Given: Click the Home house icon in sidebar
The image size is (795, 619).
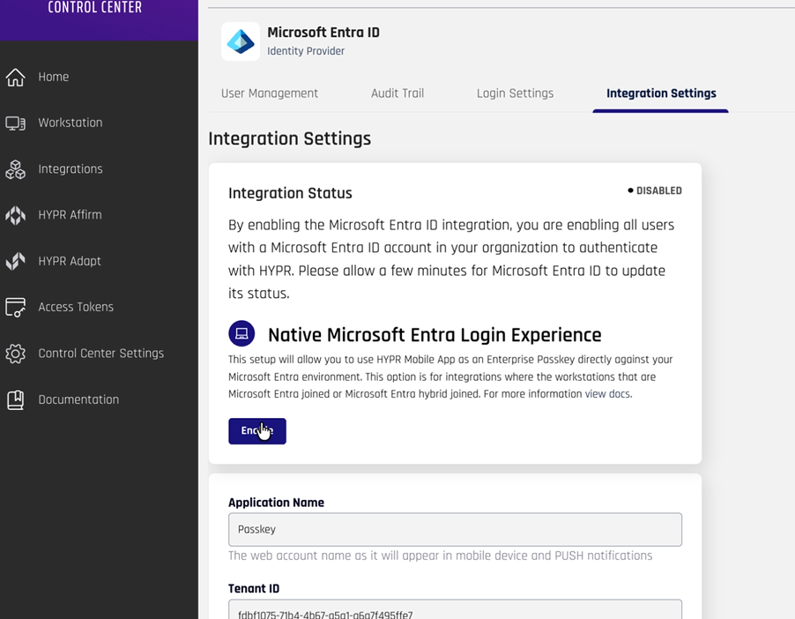Looking at the screenshot, I should coord(16,77).
